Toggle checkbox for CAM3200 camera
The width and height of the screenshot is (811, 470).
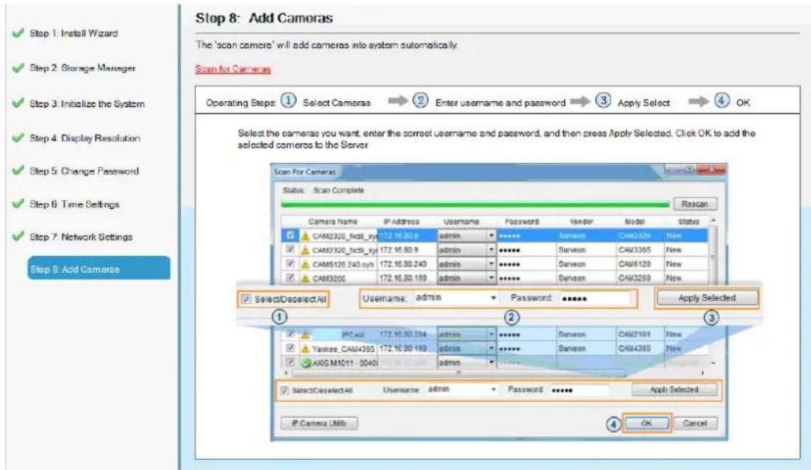click(x=290, y=278)
